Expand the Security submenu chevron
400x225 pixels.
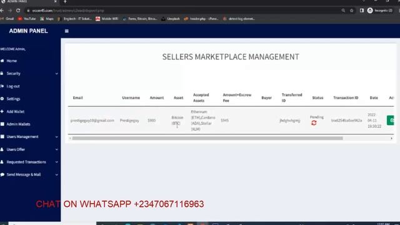click(57, 74)
